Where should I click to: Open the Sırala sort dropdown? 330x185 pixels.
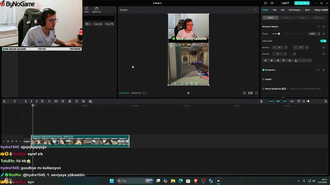point(98,24)
